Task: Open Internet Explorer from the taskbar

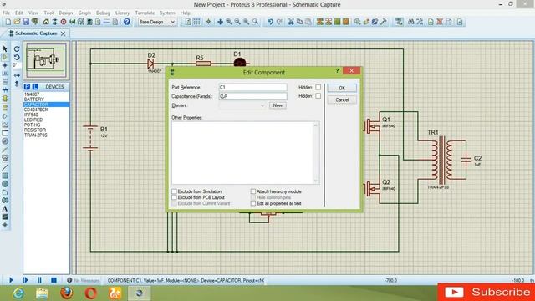Action: 18,293
